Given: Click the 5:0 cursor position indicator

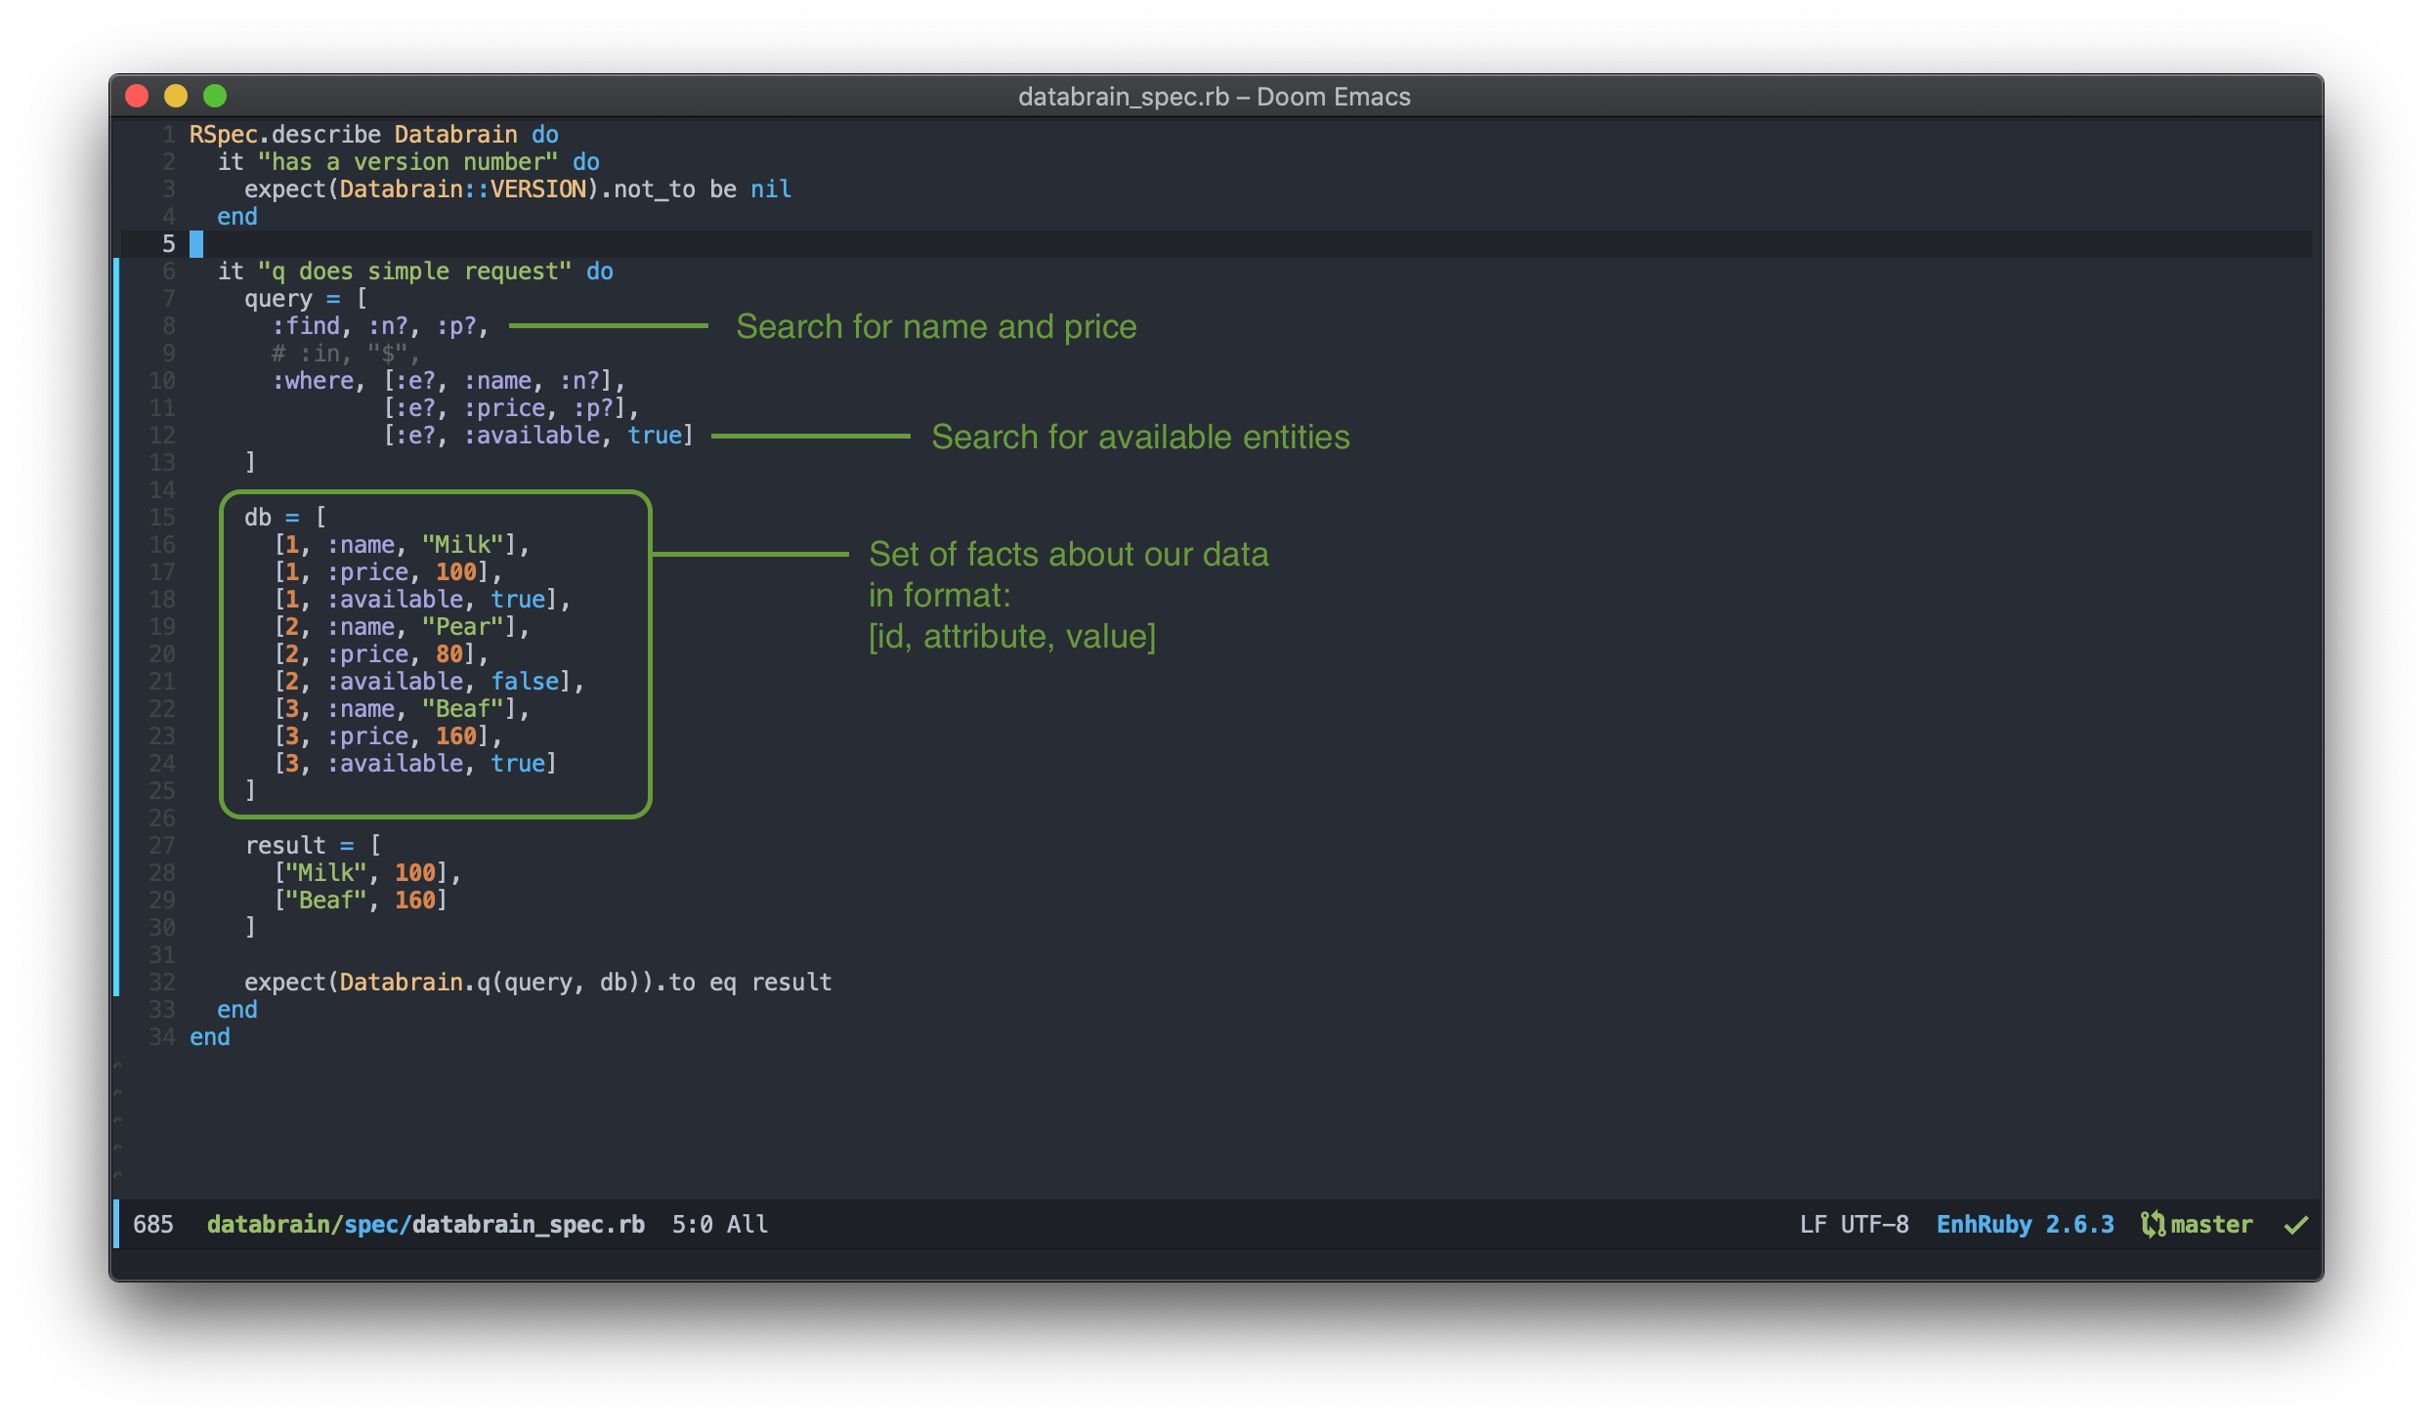Looking at the screenshot, I should 692,1224.
